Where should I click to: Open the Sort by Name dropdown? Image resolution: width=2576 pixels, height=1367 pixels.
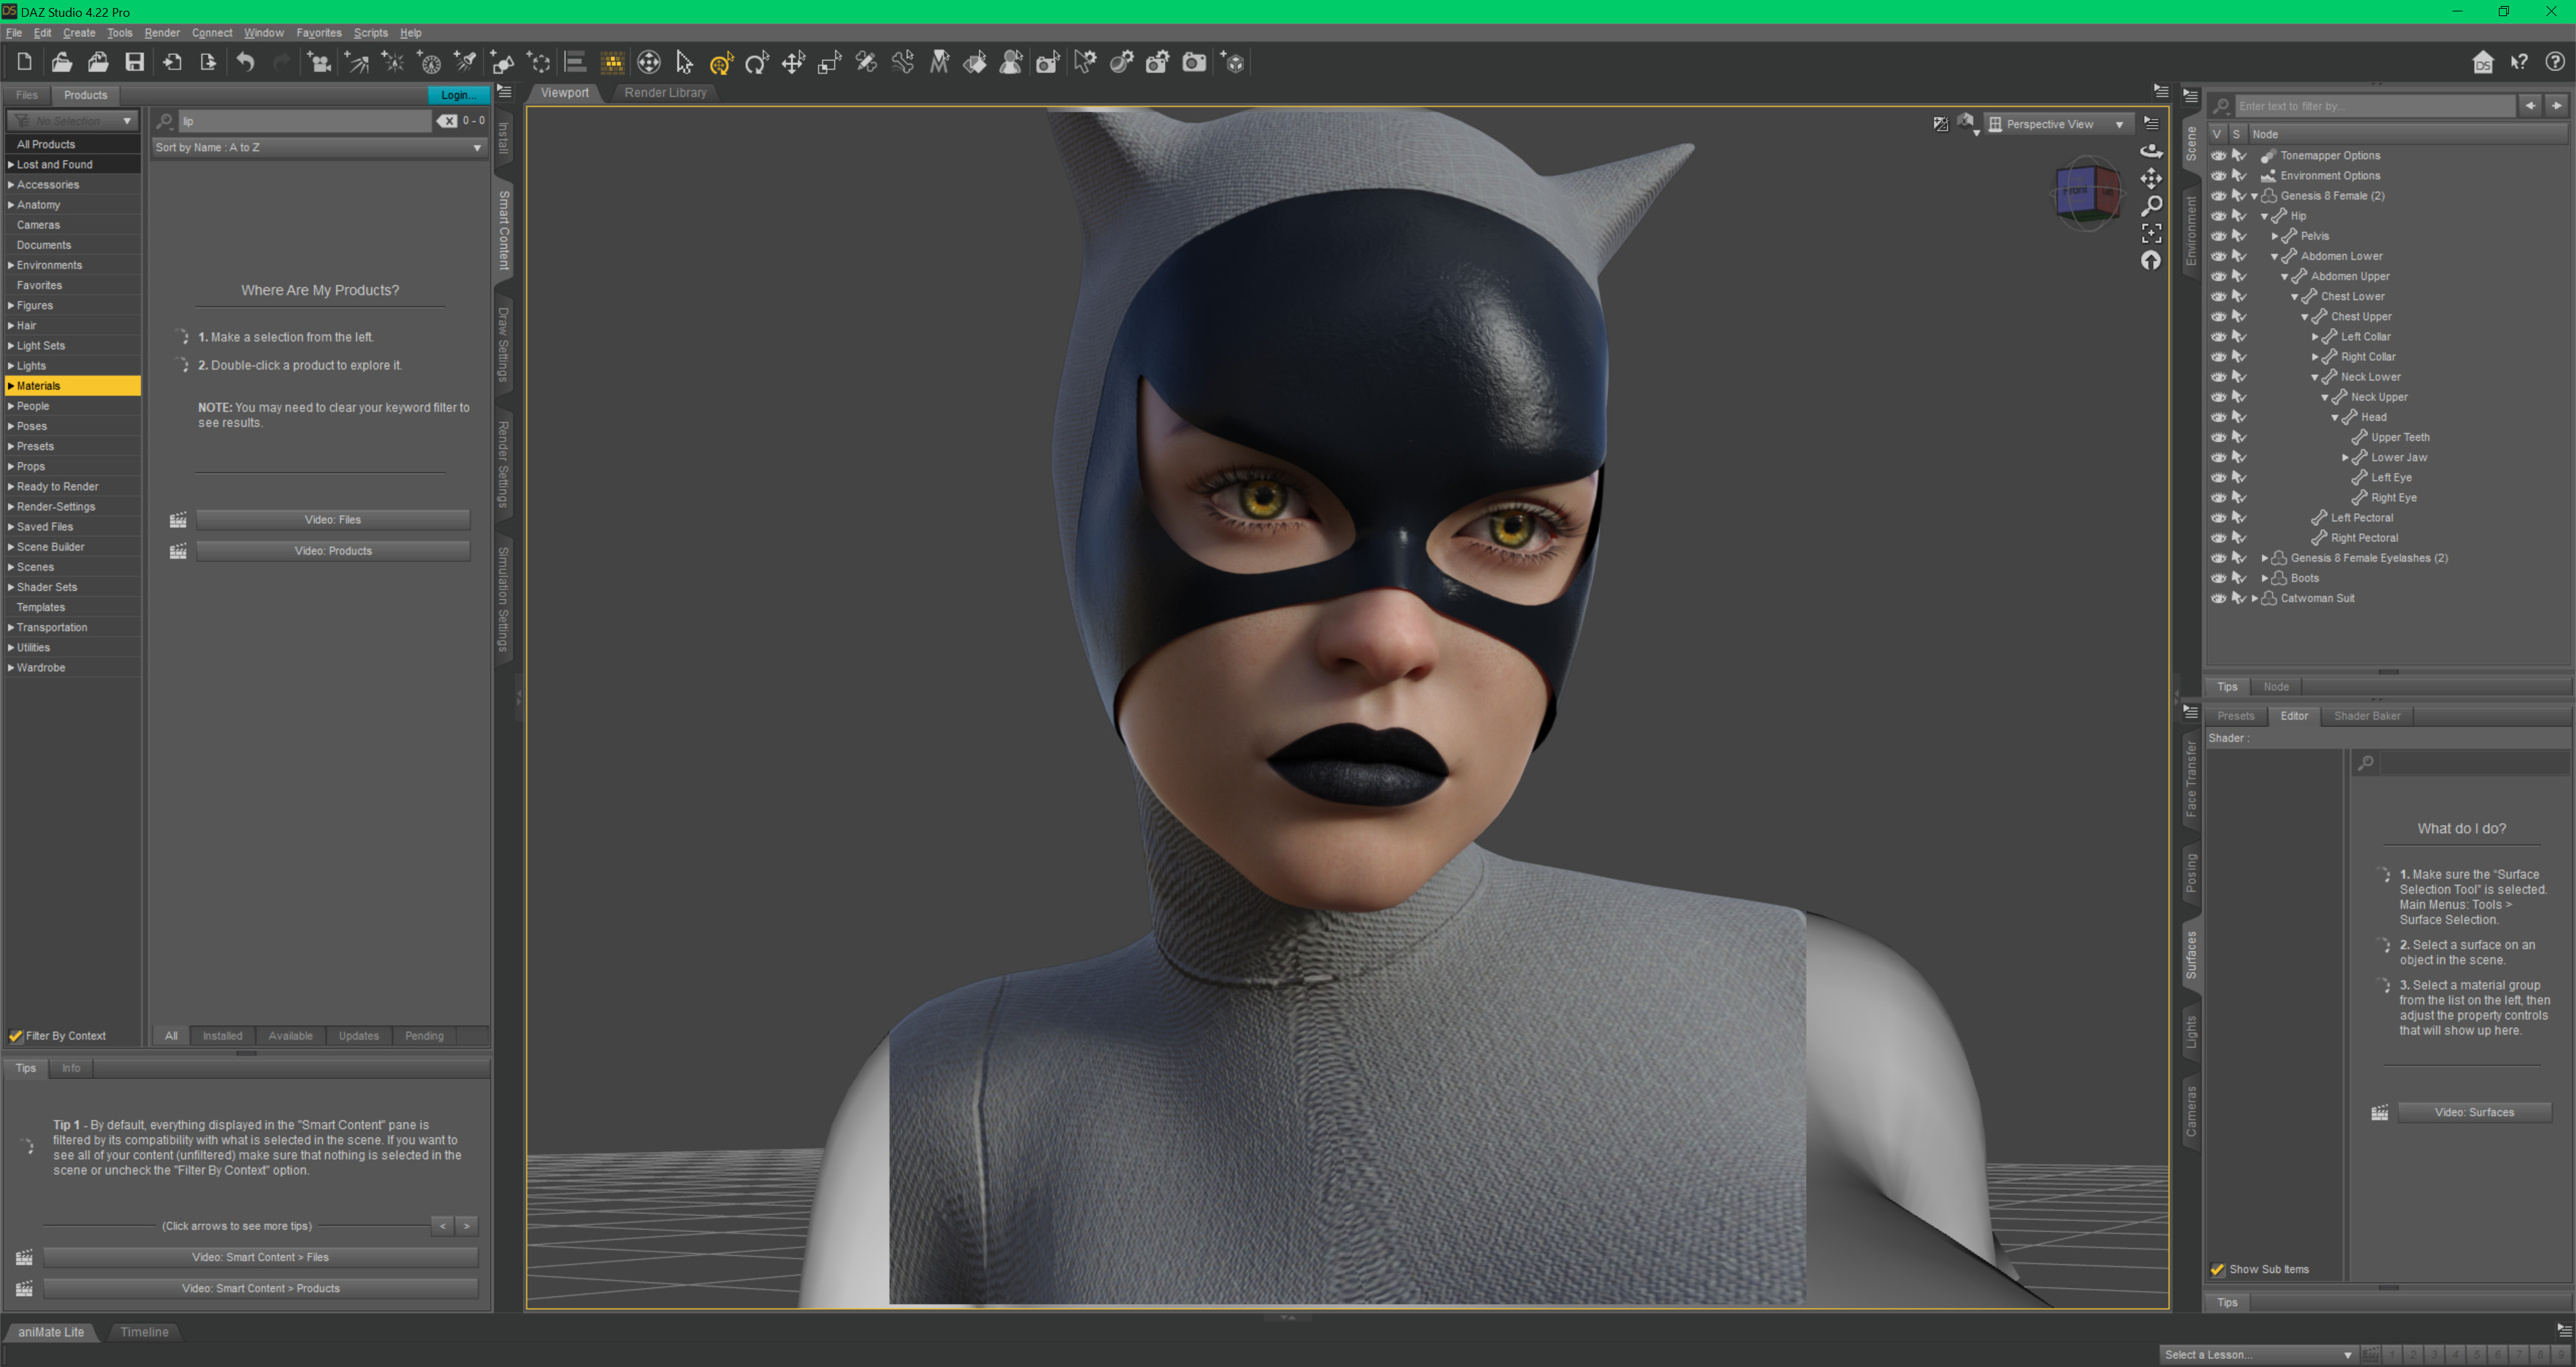click(319, 148)
